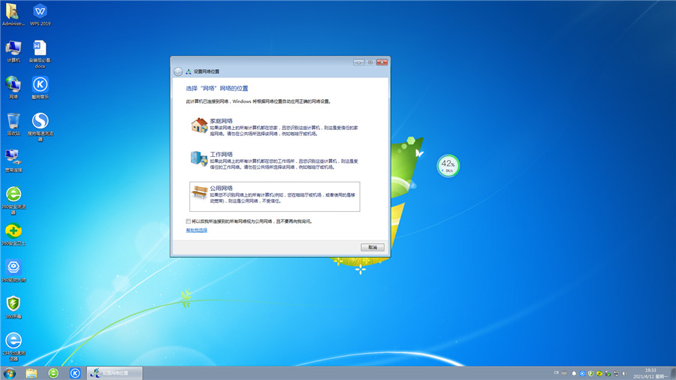Open the Administrator folder on desktop
Screen dimensions: 676x380
click(14, 13)
